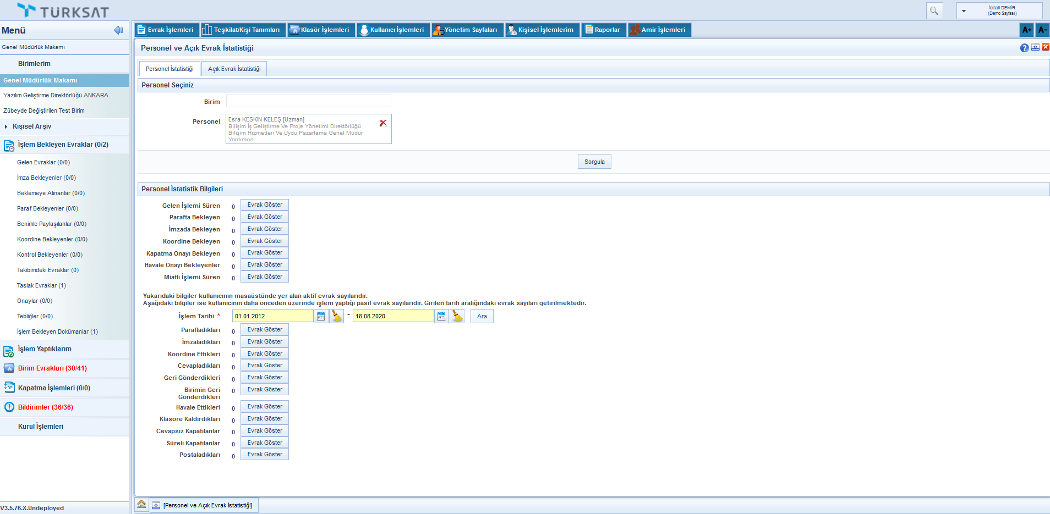Show documents for Parafta Bekleyen

[265, 217]
